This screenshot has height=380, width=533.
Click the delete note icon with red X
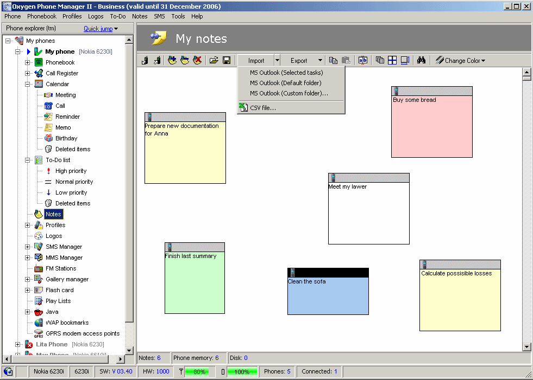tap(197, 61)
